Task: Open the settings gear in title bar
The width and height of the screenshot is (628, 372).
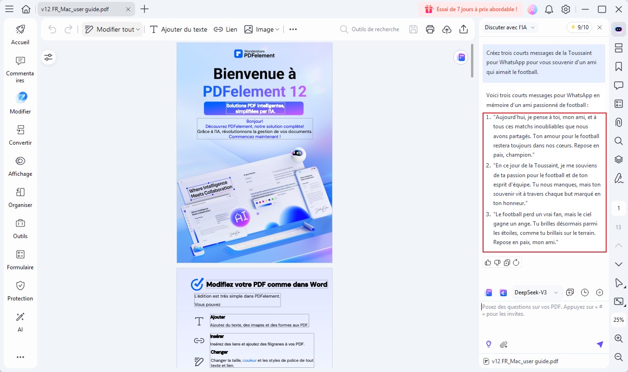Action: click(x=566, y=9)
